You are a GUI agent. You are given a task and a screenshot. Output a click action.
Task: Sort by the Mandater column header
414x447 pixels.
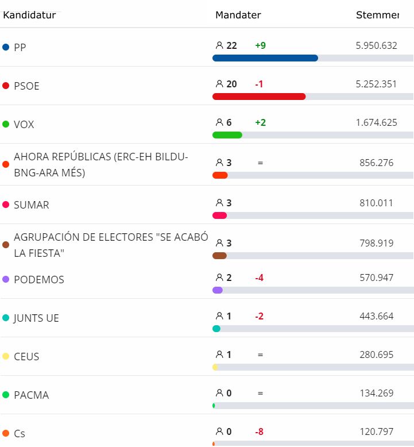click(x=238, y=15)
